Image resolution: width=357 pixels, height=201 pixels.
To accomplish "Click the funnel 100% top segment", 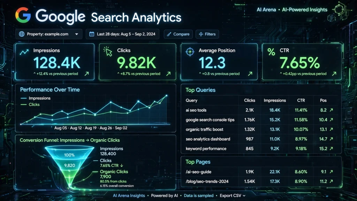I will pos(69,155).
